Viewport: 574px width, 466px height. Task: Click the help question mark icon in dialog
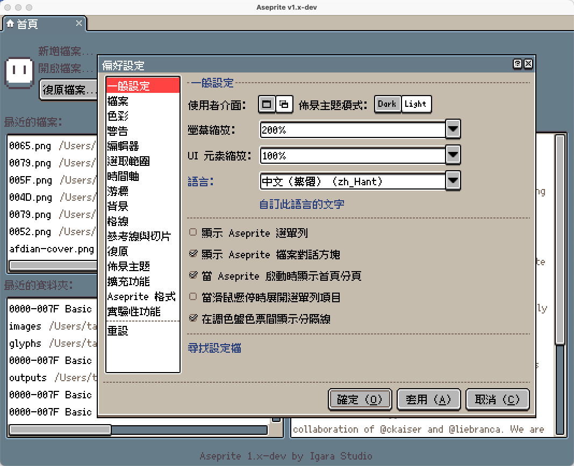point(517,64)
